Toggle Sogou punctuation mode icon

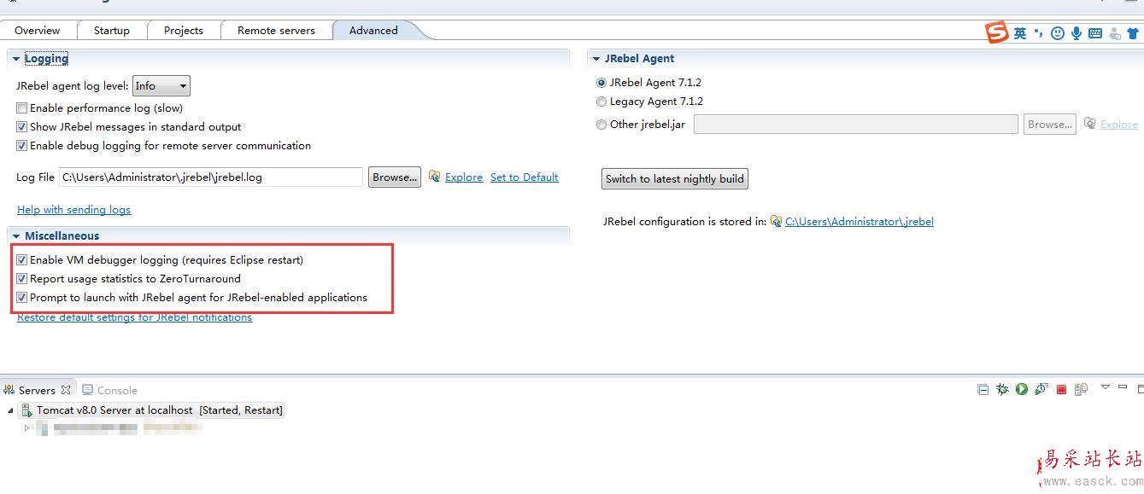1038,33
